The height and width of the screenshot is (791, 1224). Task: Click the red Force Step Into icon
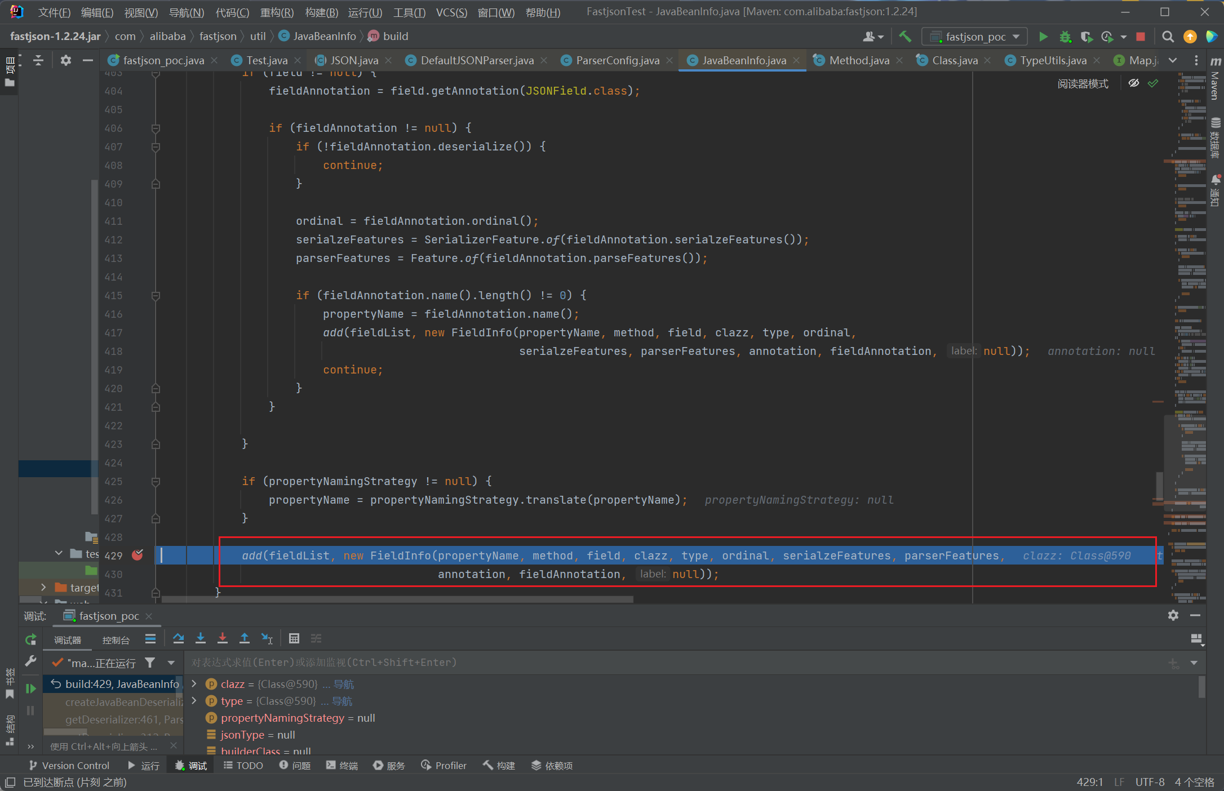tap(223, 638)
